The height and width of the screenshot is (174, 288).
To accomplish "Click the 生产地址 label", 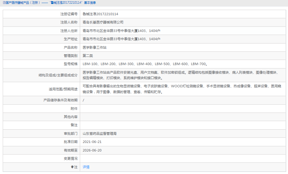I will (70, 39).
